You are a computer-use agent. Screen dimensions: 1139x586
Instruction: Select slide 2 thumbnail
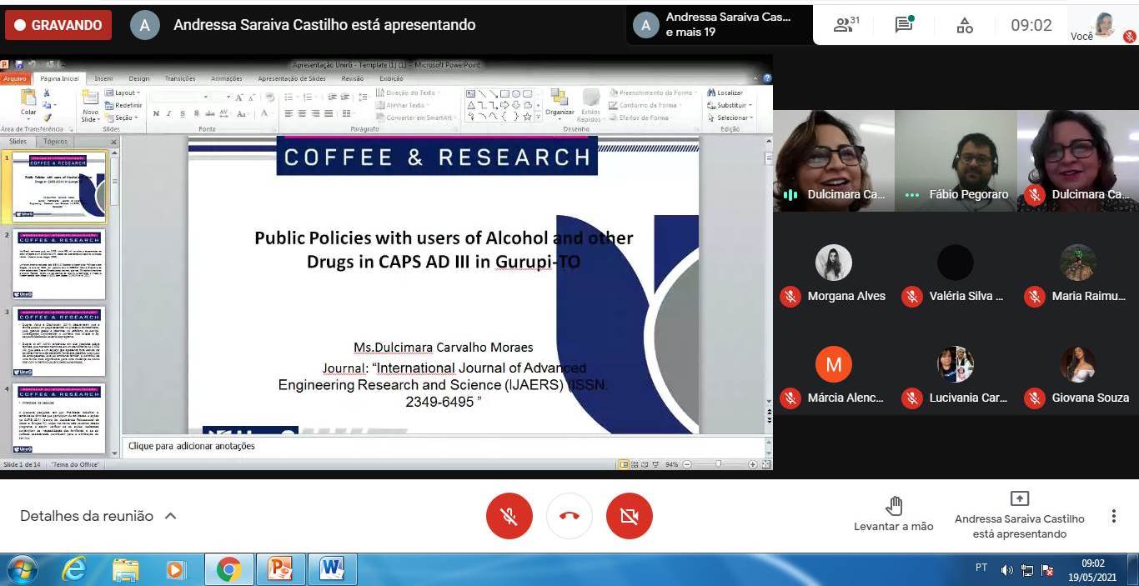(x=58, y=264)
